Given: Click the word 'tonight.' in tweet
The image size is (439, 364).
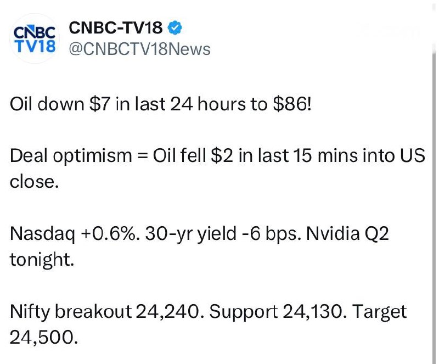Looking at the screenshot, I should click(42, 260).
